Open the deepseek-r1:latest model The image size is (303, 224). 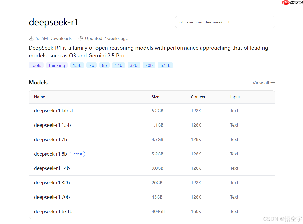[54, 111]
